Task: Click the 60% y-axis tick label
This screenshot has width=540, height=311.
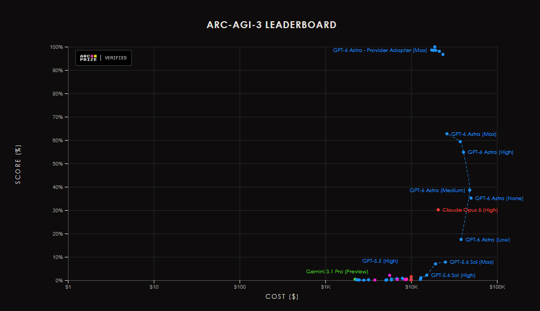Action: [x=57, y=141]
